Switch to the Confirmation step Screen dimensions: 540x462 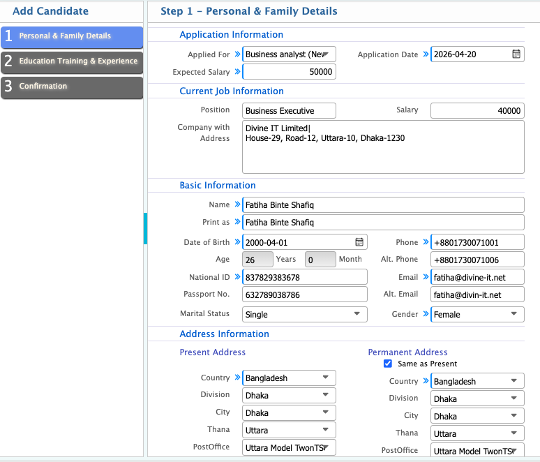pos(72,87)
